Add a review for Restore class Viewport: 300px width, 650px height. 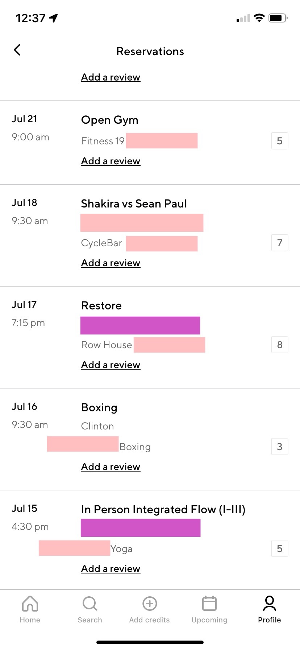[x=111, y=365]
